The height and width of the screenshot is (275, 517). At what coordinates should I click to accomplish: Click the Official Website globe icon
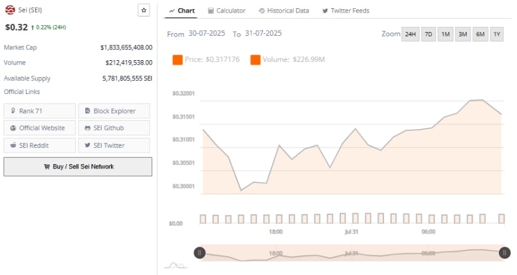pyautogui.click(x=13, y=128)
